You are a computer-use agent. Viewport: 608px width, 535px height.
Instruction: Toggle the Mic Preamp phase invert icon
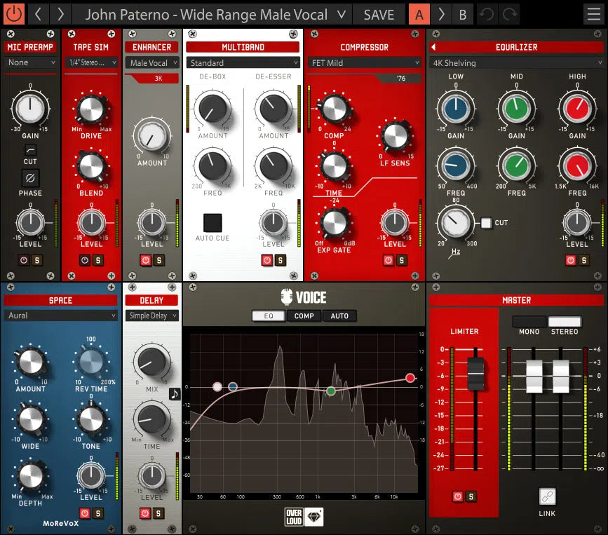[30, 177]
